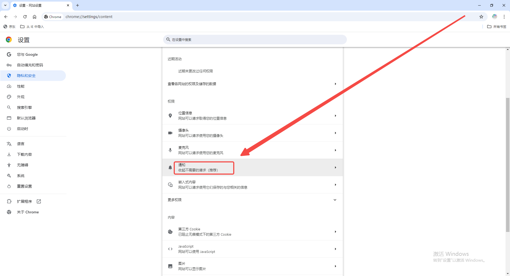Go to the browser home page
510x276 pixels.
(x=35, y=17)
